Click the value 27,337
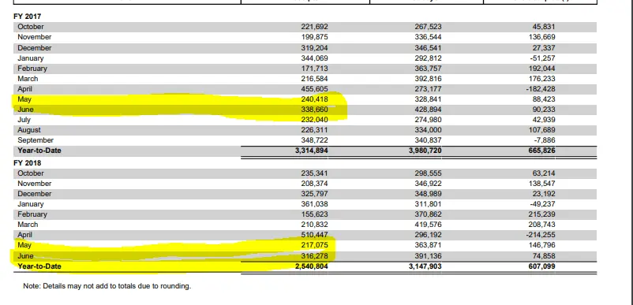This screenshot has width=633, height=305. coord(544,48)
